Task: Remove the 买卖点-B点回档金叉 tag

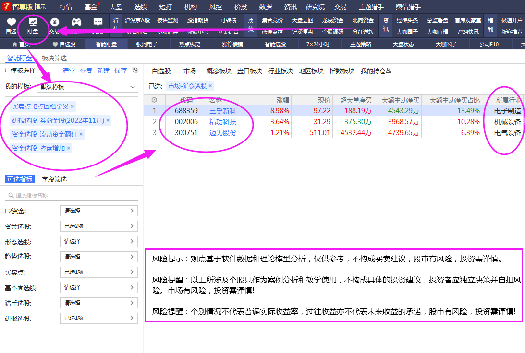Action: (x=73, y=106)
